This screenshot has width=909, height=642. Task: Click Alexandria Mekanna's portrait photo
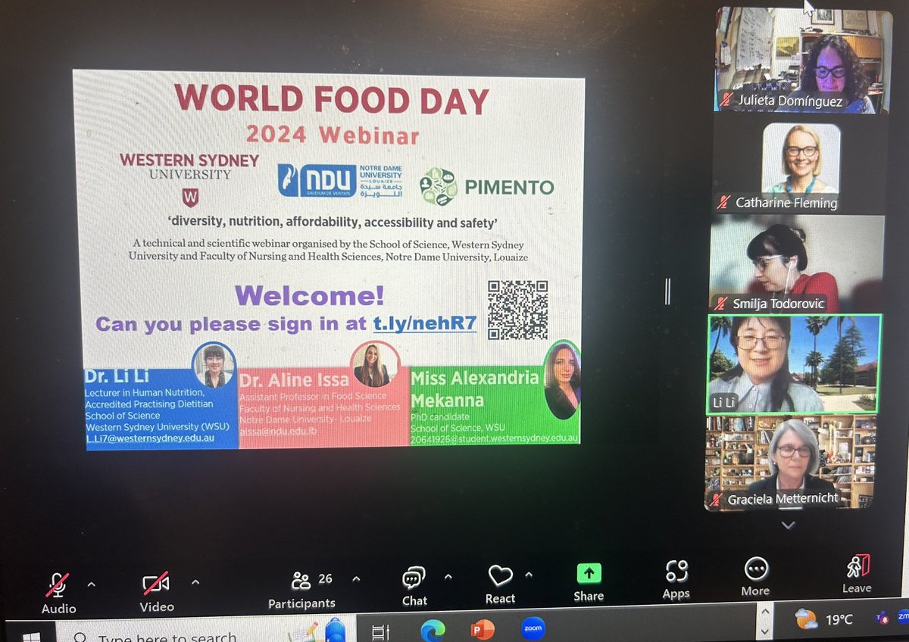[562, 380]
